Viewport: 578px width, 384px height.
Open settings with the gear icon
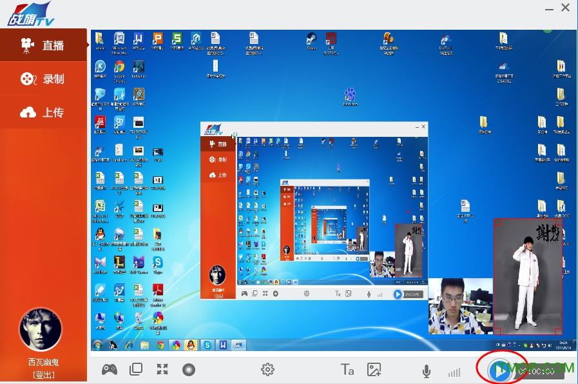point(267,370)
